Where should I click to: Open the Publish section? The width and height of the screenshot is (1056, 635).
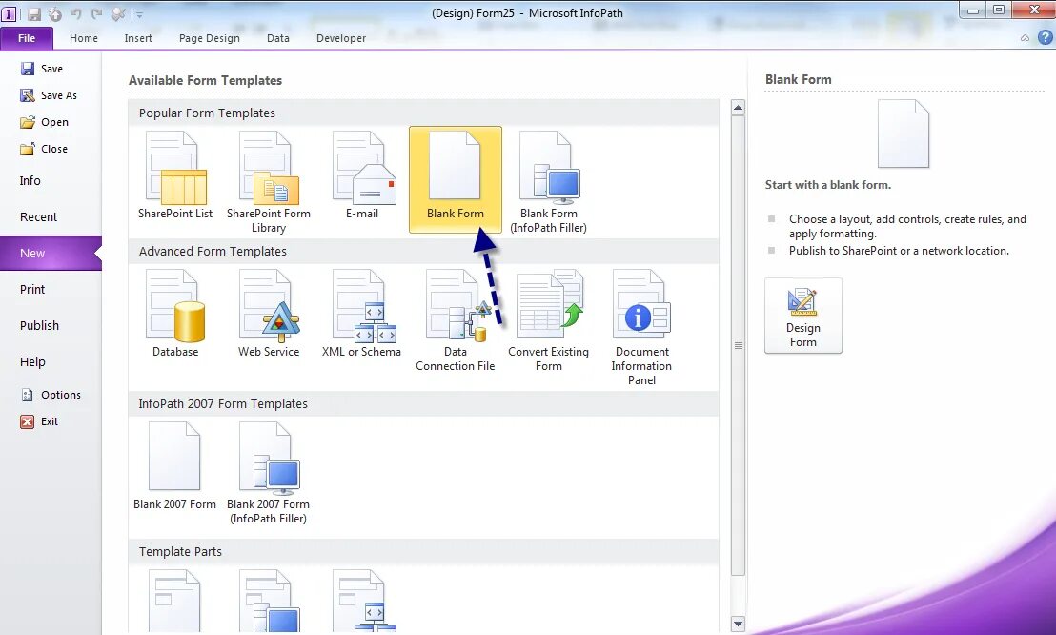coord(39,325)
